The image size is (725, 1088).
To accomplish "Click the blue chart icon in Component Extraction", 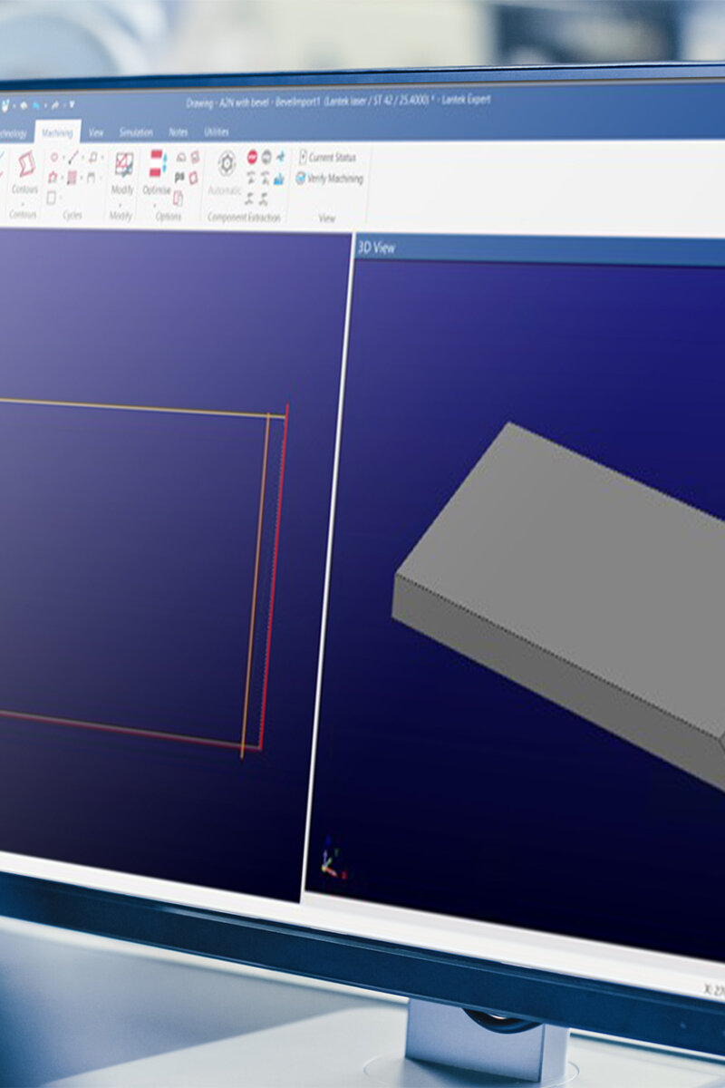I will (278, 179).
